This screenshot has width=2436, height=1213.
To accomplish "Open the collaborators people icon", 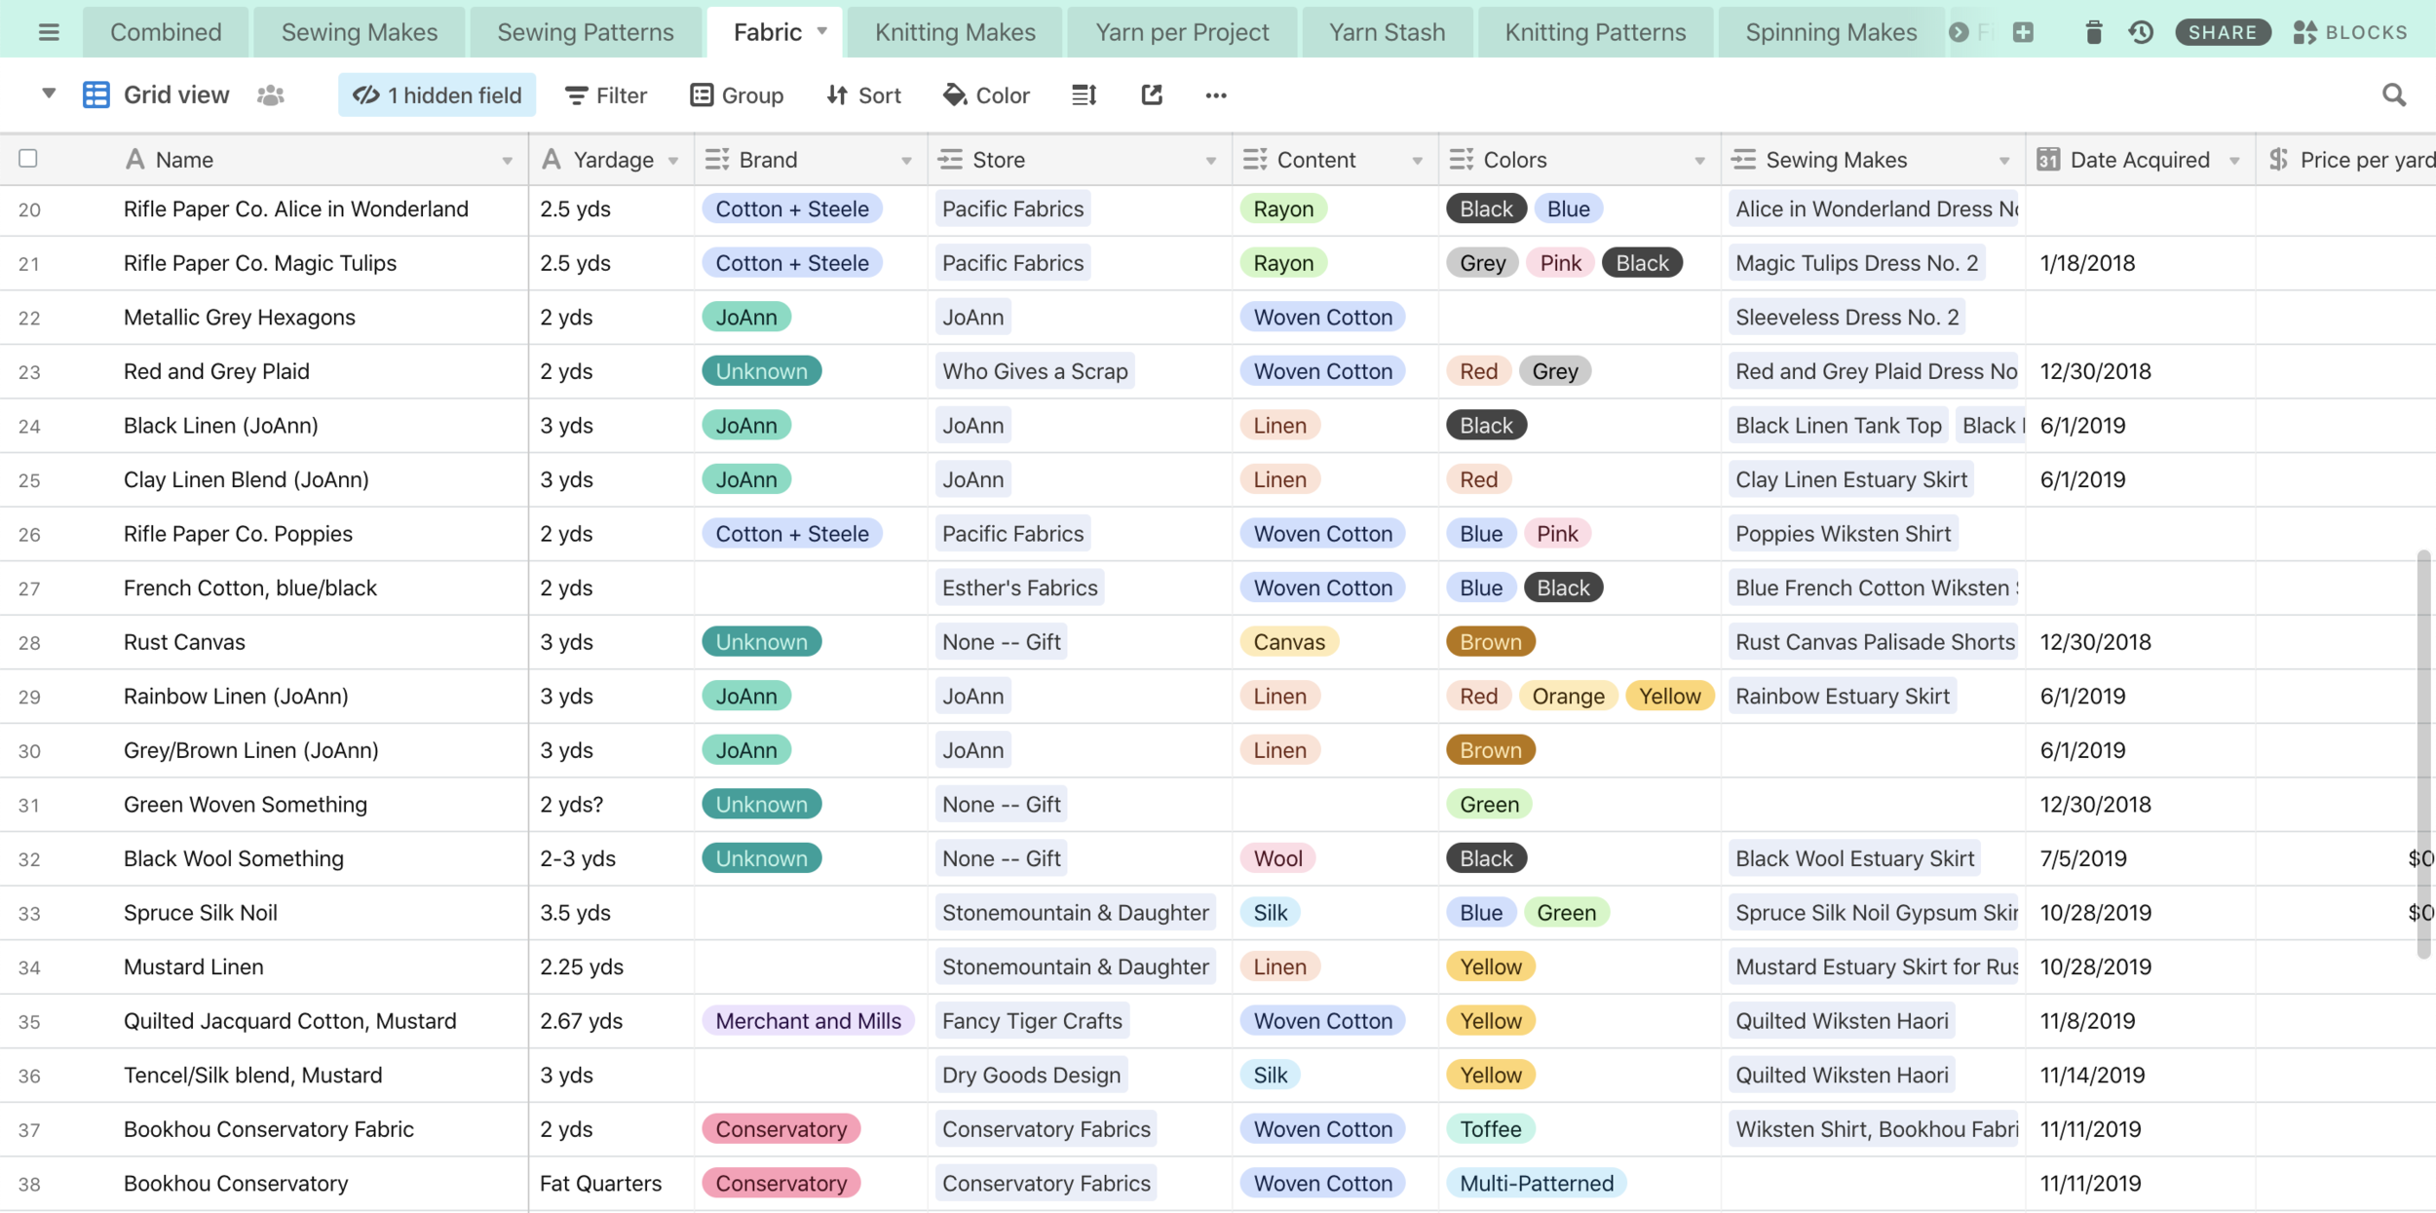I will [x=271, y=95].
